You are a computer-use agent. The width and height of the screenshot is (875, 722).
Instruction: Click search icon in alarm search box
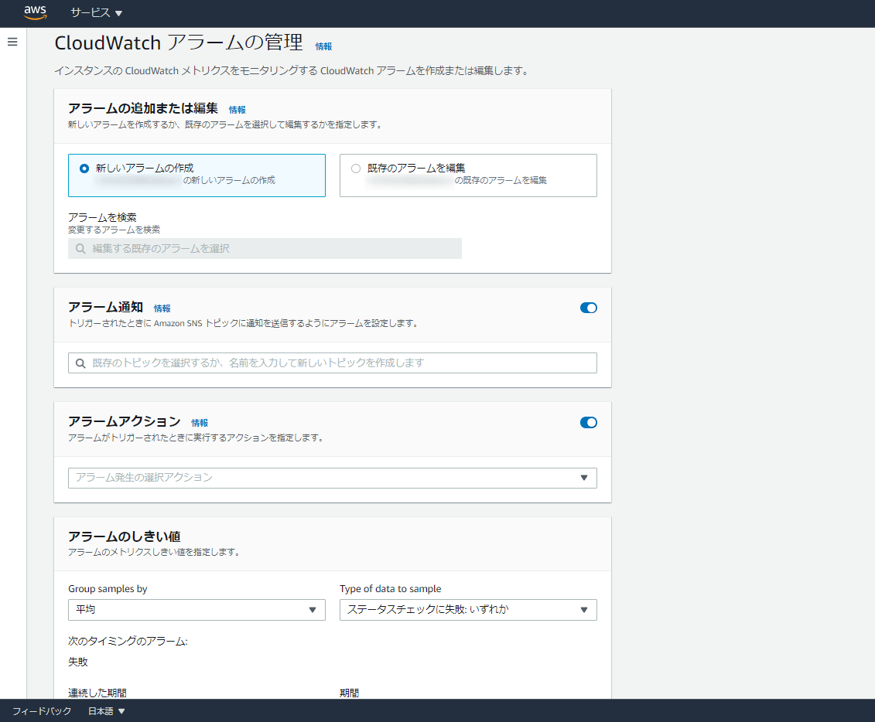coord(81,249)
